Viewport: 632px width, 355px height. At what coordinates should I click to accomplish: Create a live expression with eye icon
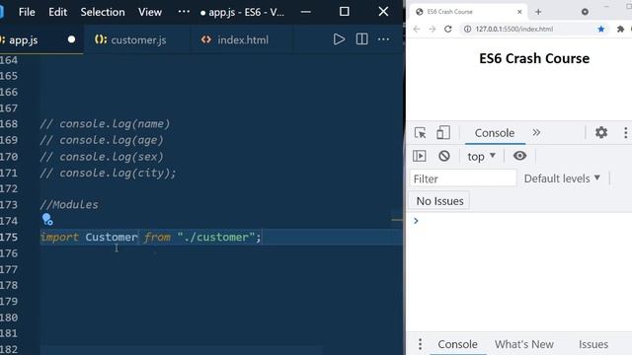click(519, 156)
